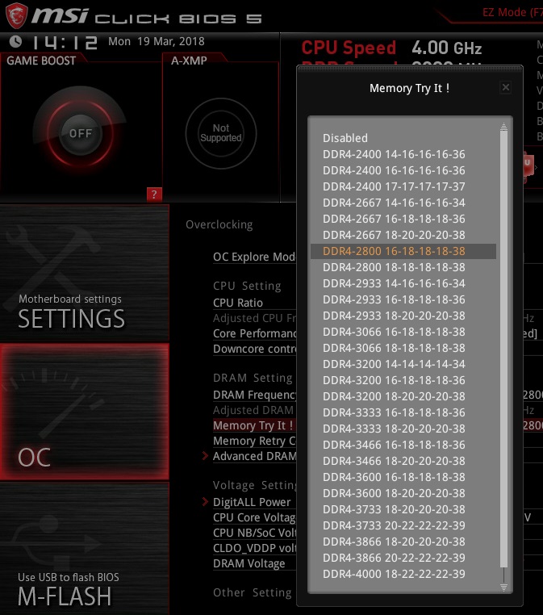The height and width of the screenshot is (615, 543).
Task: Click the list scrollbar up arrow
Action: pos(503,126)
